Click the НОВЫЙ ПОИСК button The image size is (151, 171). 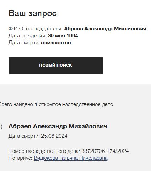tap(56, 65)
